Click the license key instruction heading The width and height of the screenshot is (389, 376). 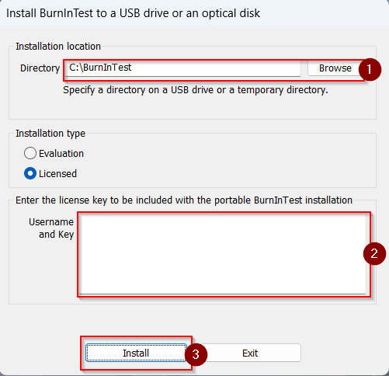[x=184, y=200]
